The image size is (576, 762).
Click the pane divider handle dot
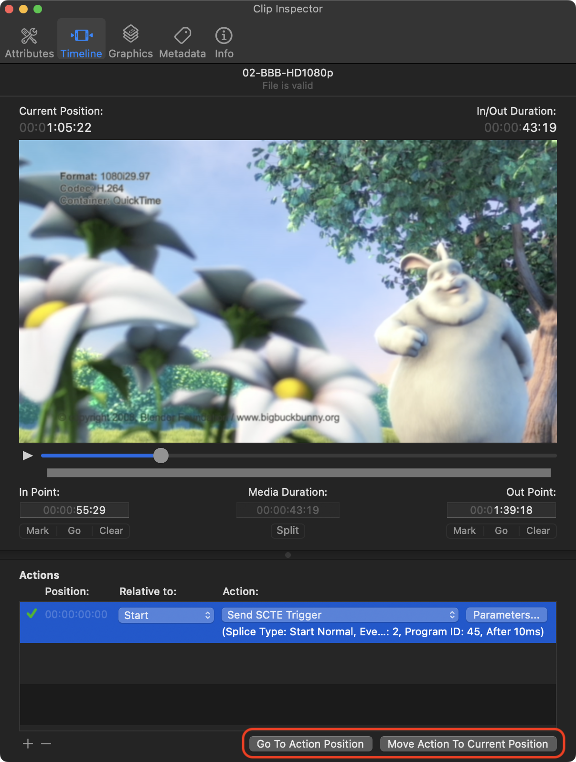(288, 555)
